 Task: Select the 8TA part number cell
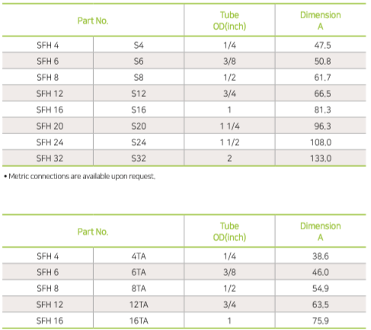(x=139, y=288)
